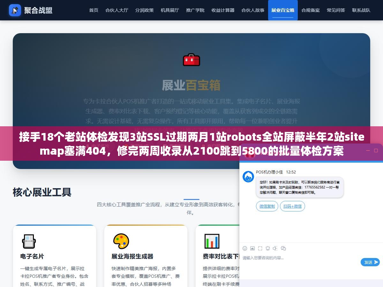Open the 推广学院 navigation item
The image size is (383, 287).
pyautogui.click(x=195, y=10)
